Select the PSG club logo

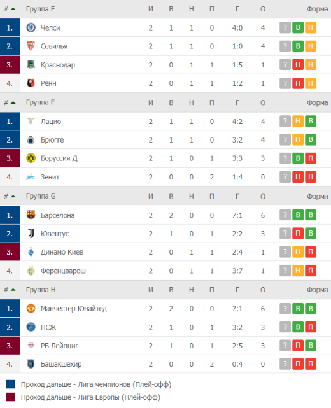31,327
